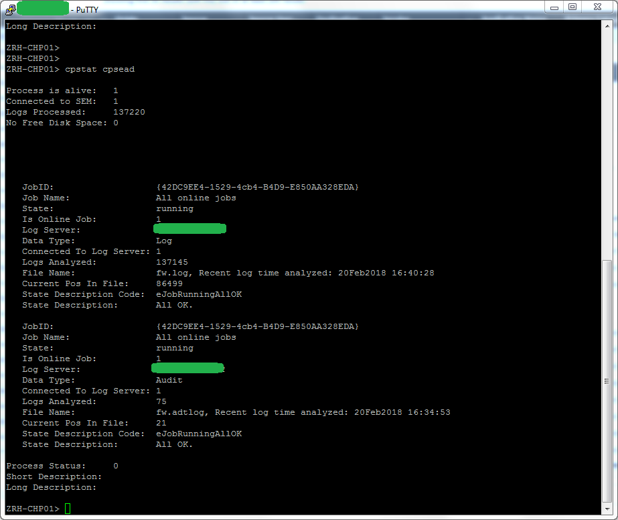This screenshot has width=618, height=520.
Task: Click the scrollbar up arrow
Action: (x=607, y=25)
